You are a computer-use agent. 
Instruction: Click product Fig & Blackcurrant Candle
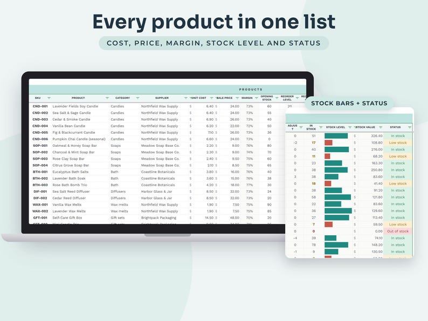pos(74,133)
